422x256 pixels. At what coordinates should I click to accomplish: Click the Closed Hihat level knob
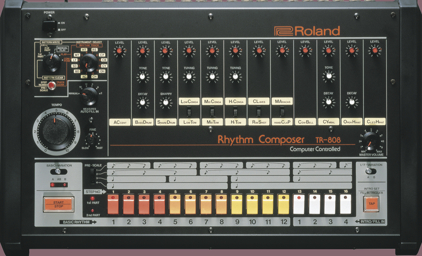coord(375,50)
